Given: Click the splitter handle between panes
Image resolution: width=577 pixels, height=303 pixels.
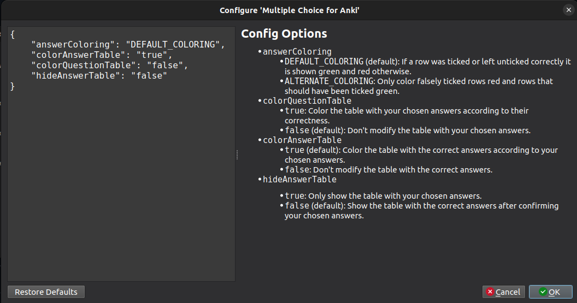Looking at the screenshot, I should pyautogui.click(x=237, y=155).
